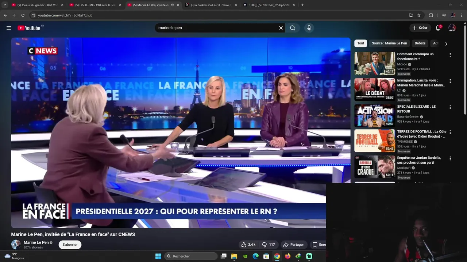The image size is (467, 262).
Task: Open Microsoft Edge from the taskbar
Action: pyautogui.click(x=256, y=256)
